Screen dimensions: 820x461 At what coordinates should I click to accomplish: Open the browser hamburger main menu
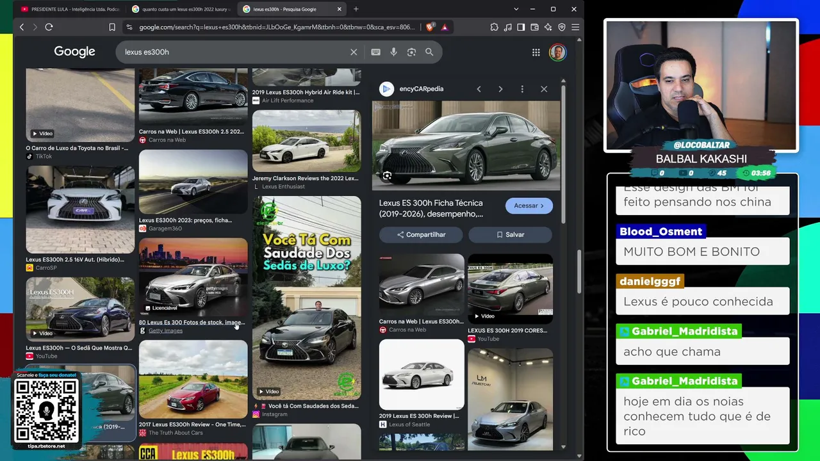pyautogui.click(x=575, y=27)
